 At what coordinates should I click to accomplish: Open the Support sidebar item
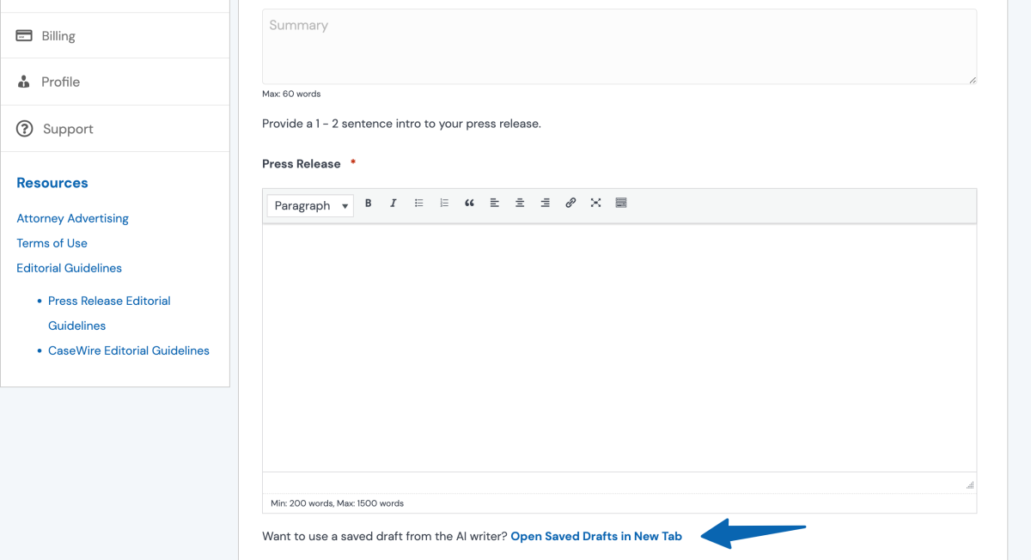(x=68, y=129)
